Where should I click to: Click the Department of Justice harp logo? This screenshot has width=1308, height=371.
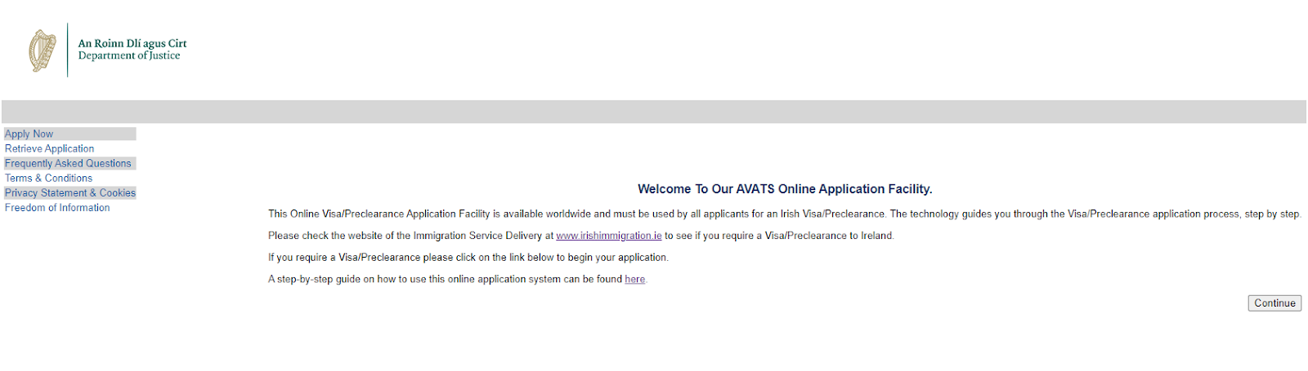(x=43, y=51)
